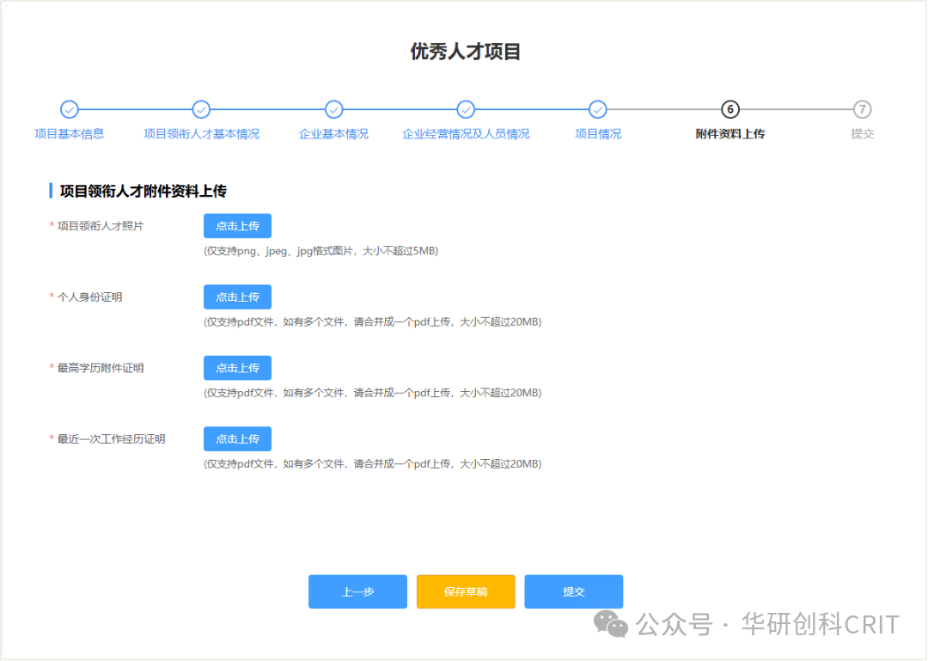
Task: Click the 优秀人才项目 page title
Action: point(464,52)
